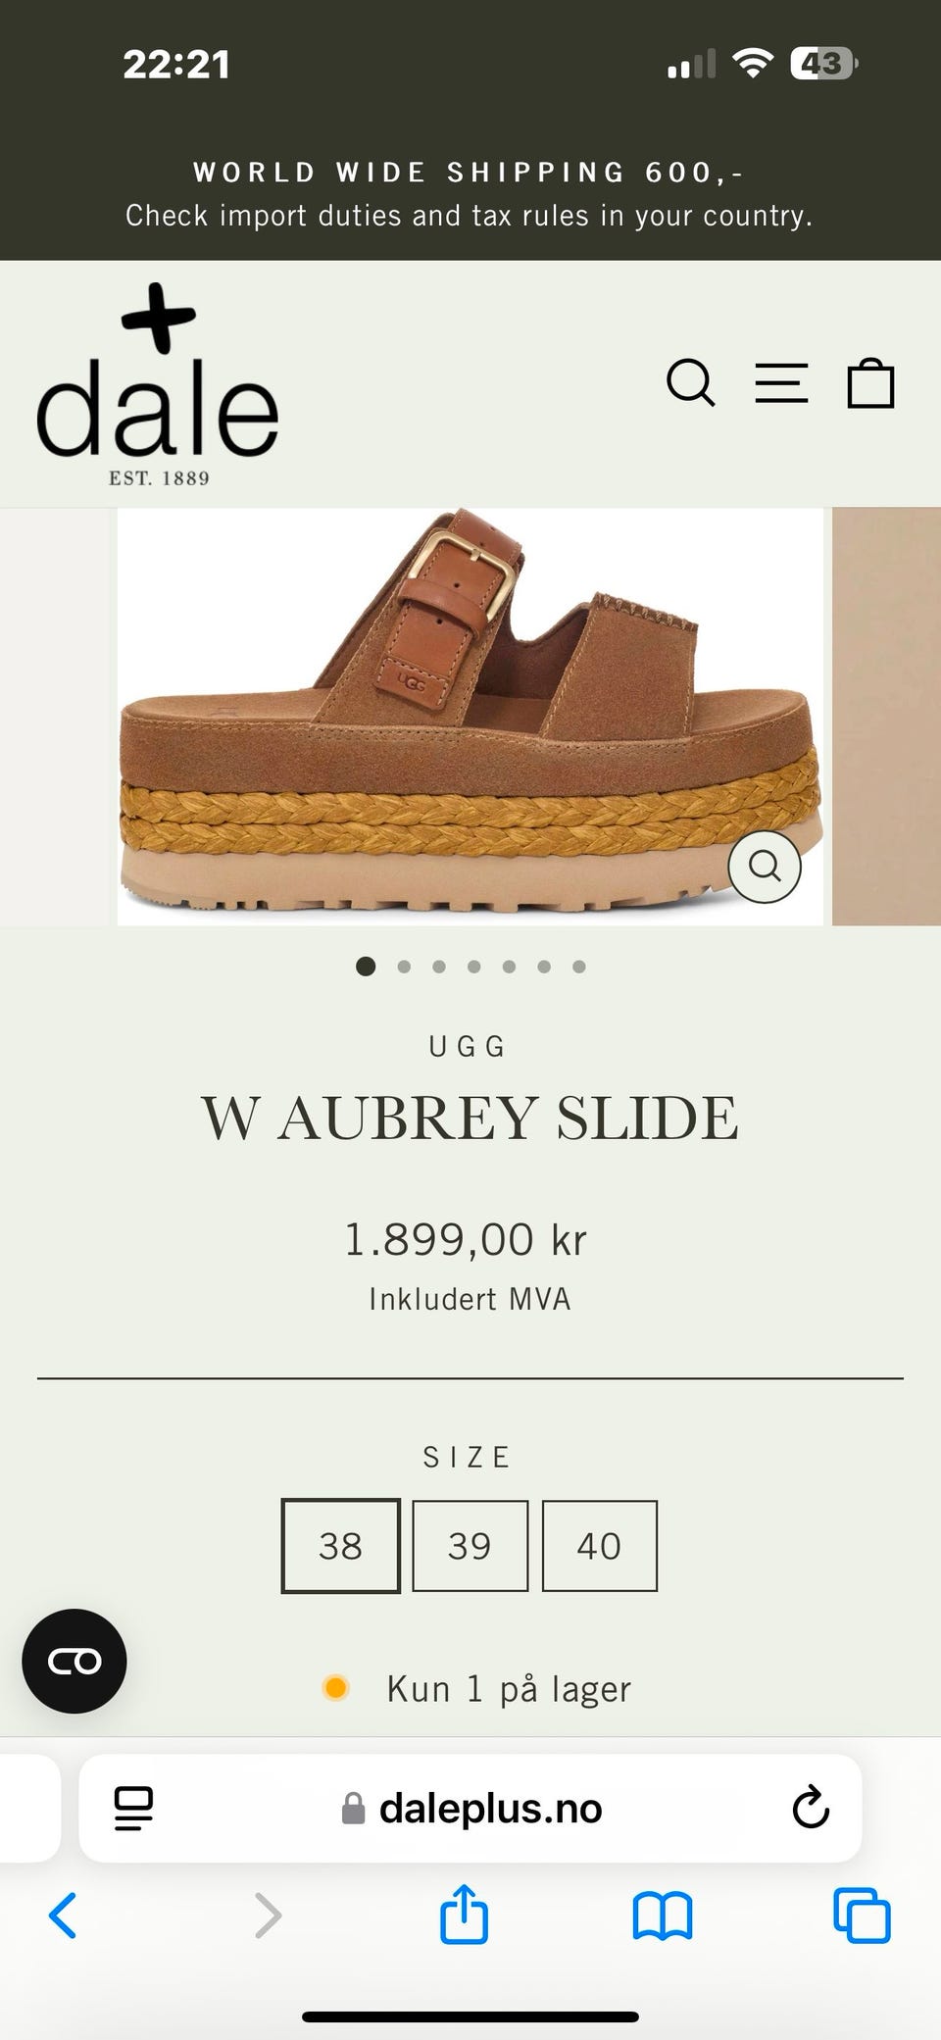Open the hamburger site menu

(781, 382)
